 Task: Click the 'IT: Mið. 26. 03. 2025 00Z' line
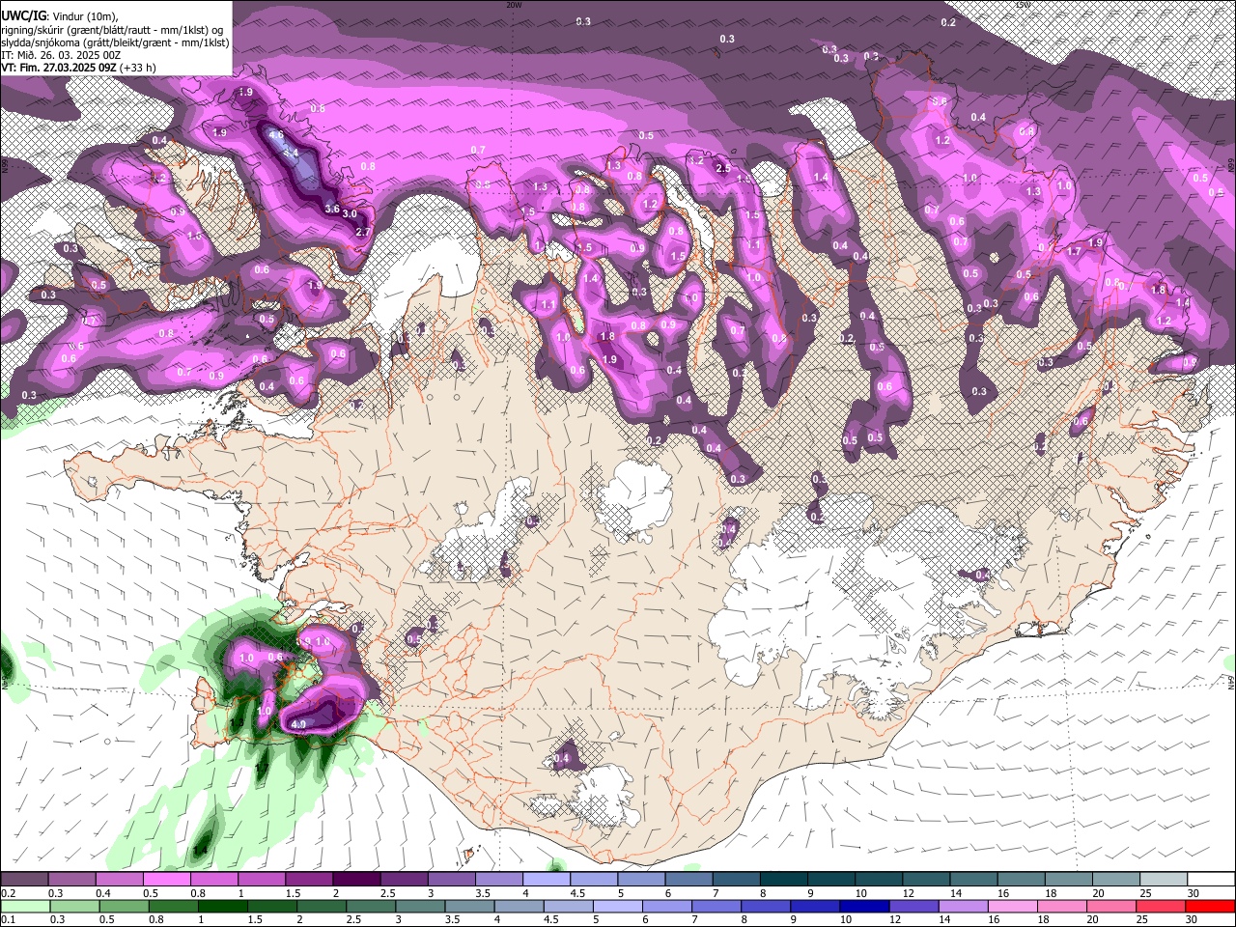point(61,55)
